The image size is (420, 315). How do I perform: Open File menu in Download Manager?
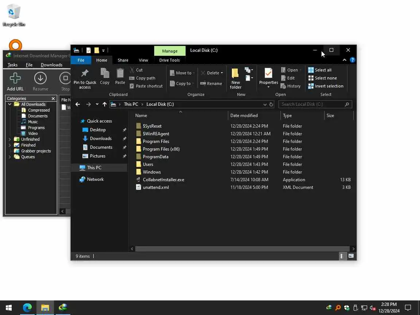coord(29,65)
